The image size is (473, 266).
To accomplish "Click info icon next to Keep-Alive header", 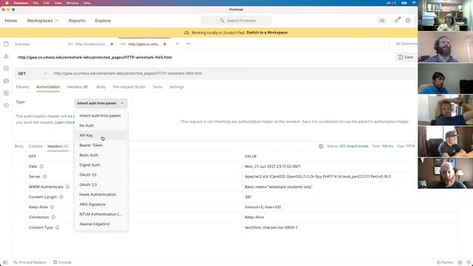I will (52, 207).
